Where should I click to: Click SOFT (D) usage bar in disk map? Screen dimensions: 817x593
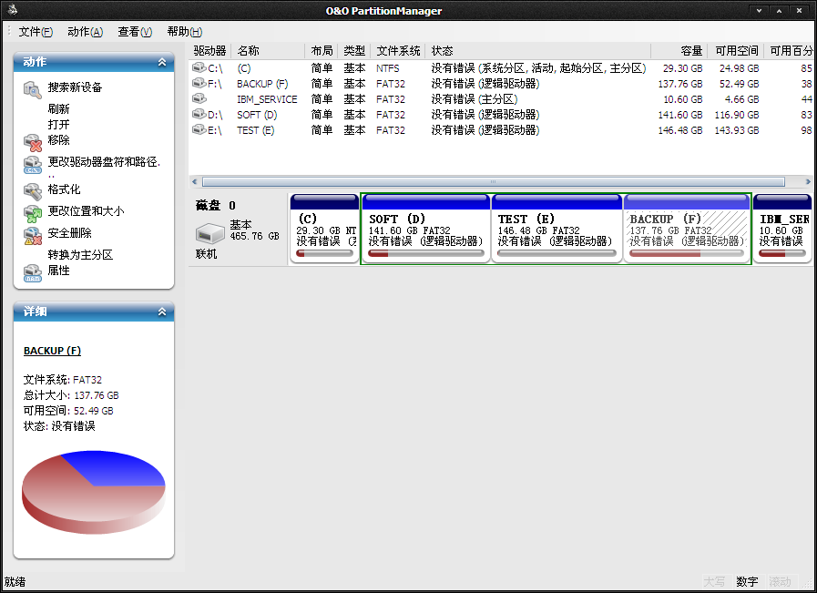[x=425, y=254]
